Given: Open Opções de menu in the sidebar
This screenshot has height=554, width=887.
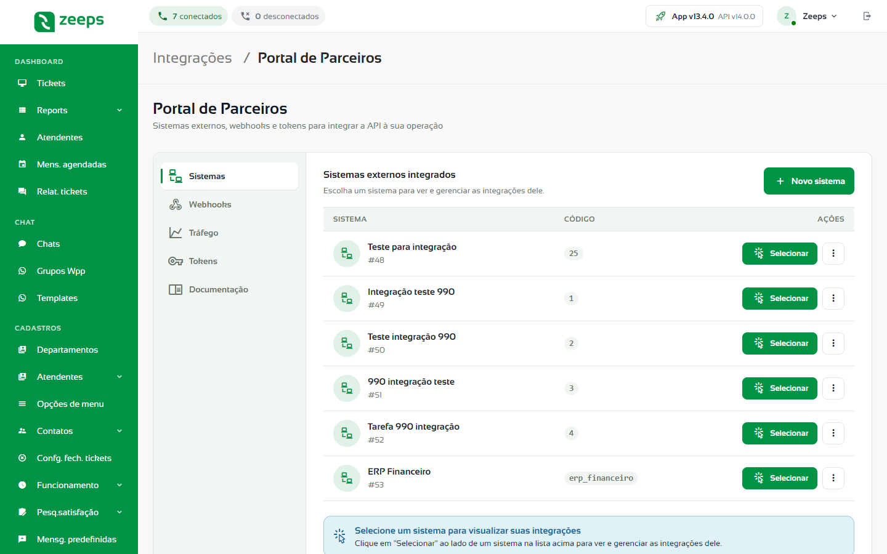Looking at the screenshot, I should tap(69, 404).
